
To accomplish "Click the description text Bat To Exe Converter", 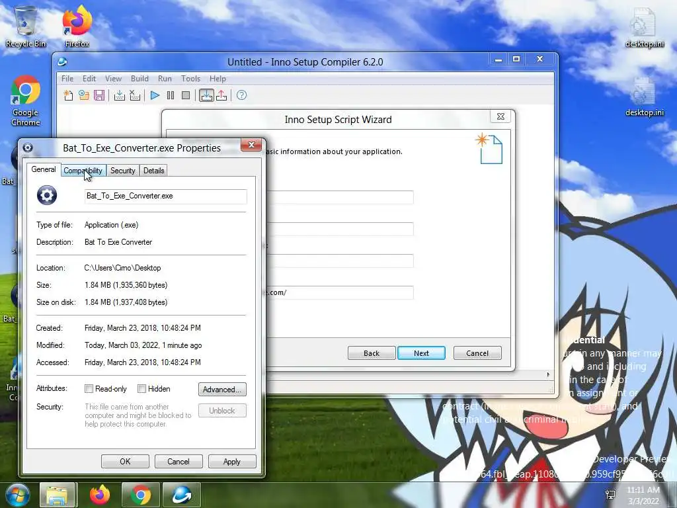I will (118, 242).
